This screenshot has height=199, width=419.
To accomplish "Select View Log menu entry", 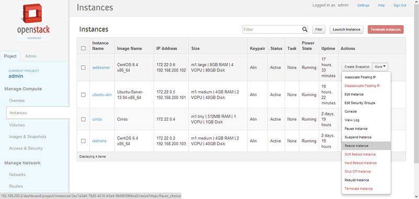I will click(x=366, y=120).
